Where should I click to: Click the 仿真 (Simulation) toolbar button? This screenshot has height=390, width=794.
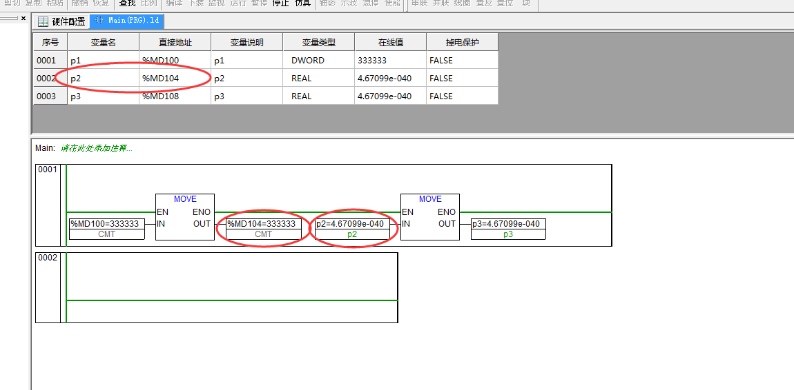pyautogui.click(x=302, y=3)
